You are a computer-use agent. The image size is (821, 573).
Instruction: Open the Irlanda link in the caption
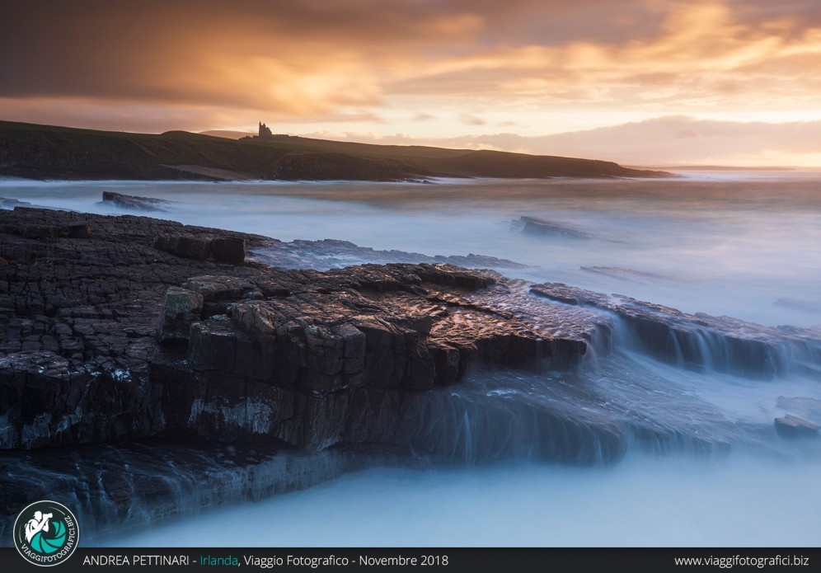pyautogui.click(x=218, y=561)
